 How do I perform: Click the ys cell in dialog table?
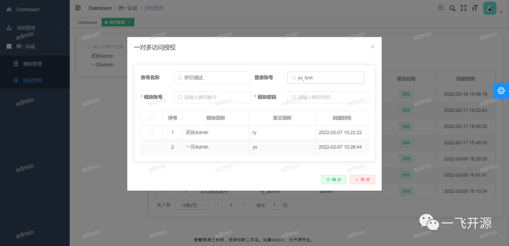coord(282,147)
